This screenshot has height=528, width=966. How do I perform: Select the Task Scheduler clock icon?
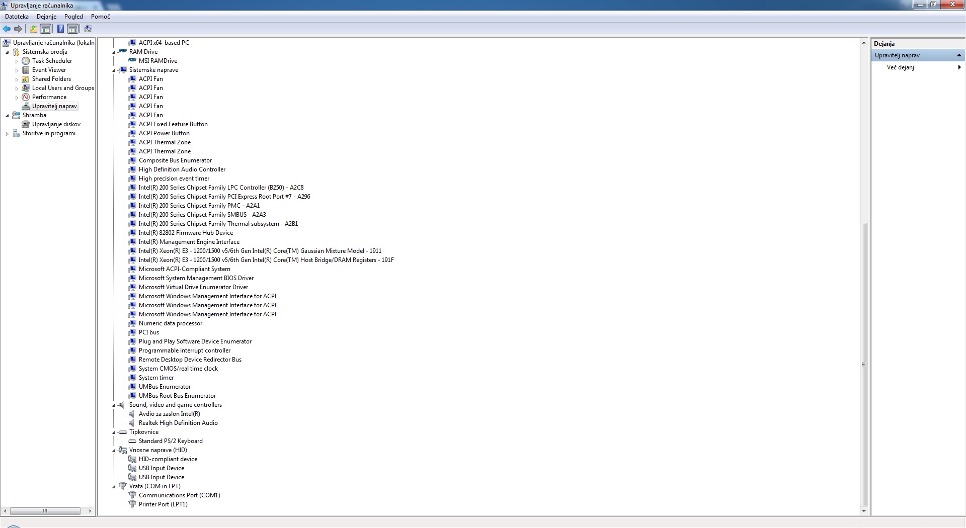tap(26, 61)
